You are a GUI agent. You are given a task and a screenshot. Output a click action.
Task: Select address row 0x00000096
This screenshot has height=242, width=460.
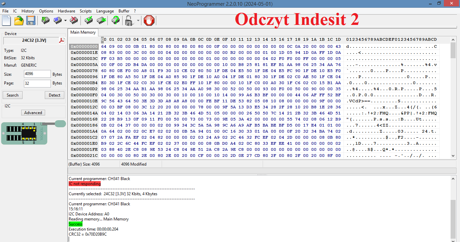(84, 77)
